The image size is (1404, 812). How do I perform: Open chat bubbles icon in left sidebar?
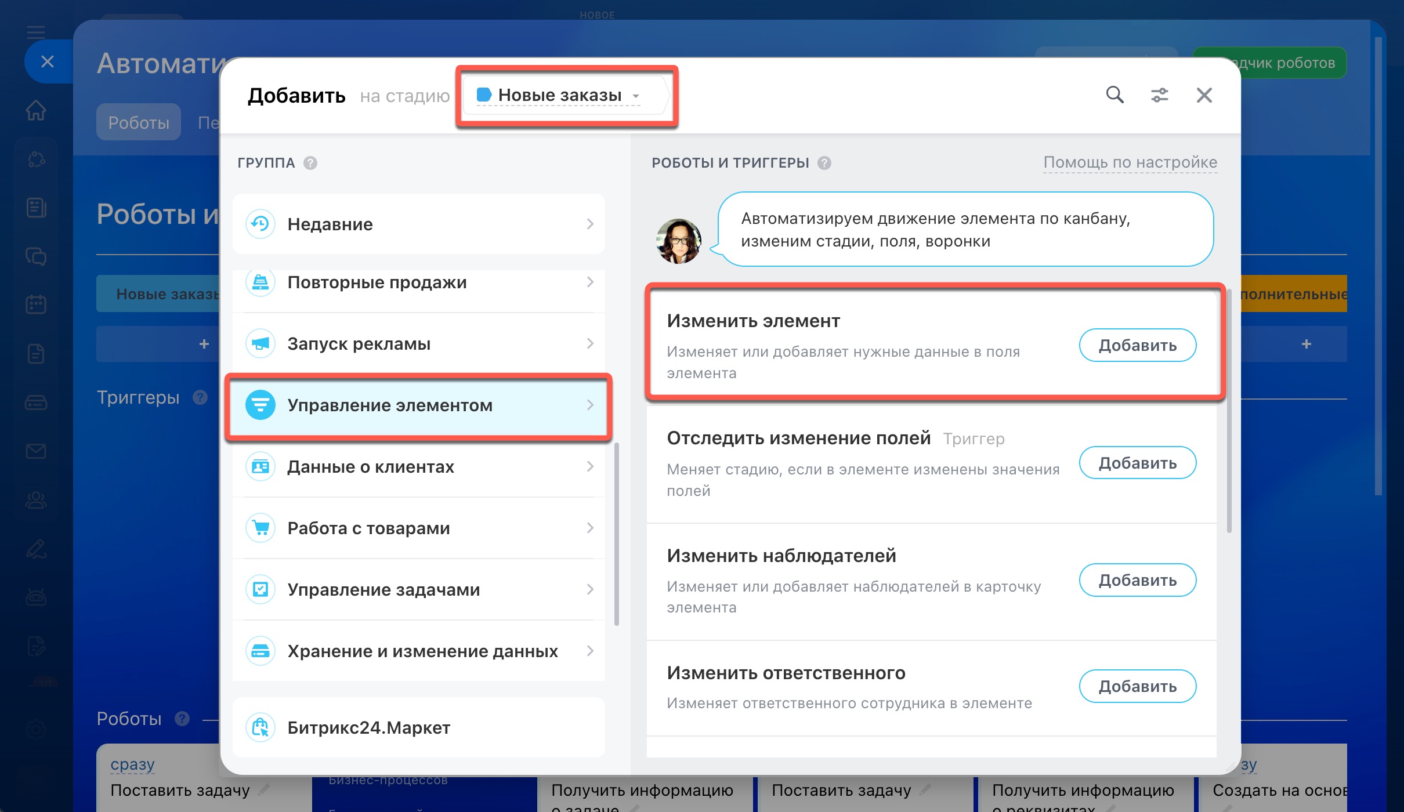click(x=36, y=256)
